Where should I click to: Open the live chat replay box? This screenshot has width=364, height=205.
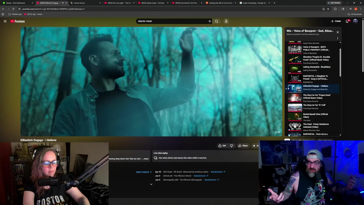tap(205, 155)
